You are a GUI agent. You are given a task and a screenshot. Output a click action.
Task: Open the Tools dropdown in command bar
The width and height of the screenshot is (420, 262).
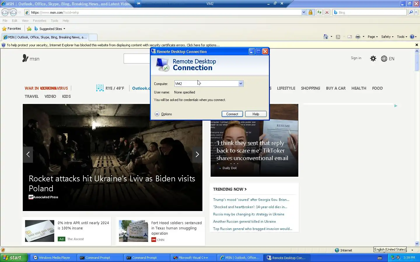pyautogui.click(x=402, y=37)
